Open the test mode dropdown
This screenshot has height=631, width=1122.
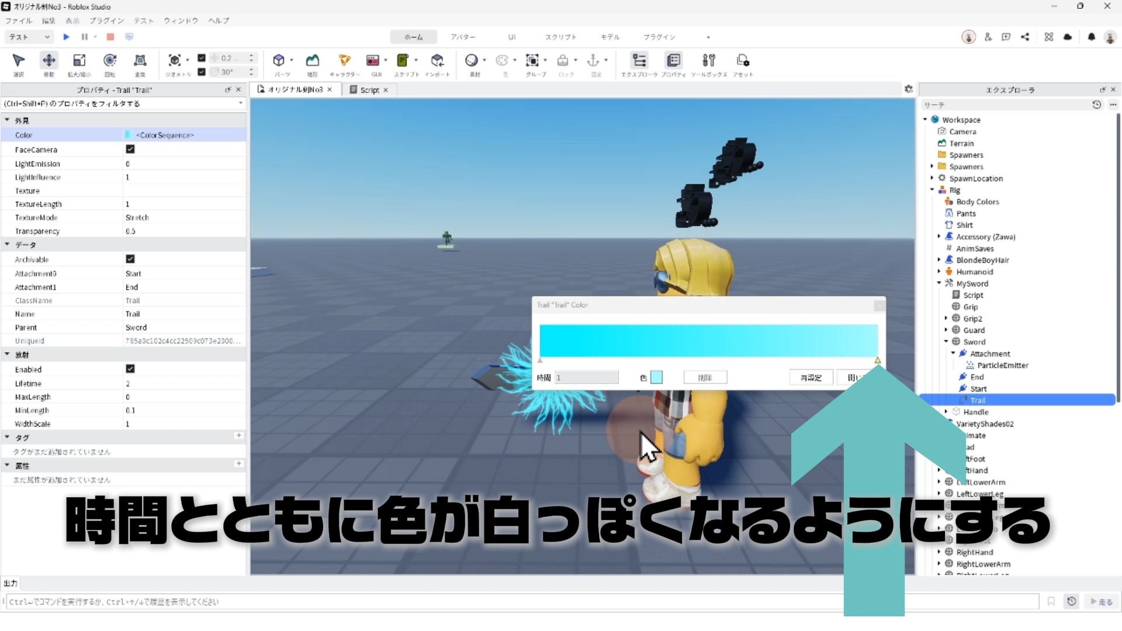point(29,37)
